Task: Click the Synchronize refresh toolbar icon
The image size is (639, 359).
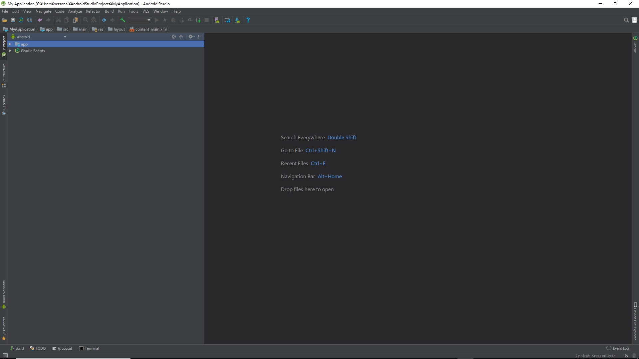Action: (30, 20)
